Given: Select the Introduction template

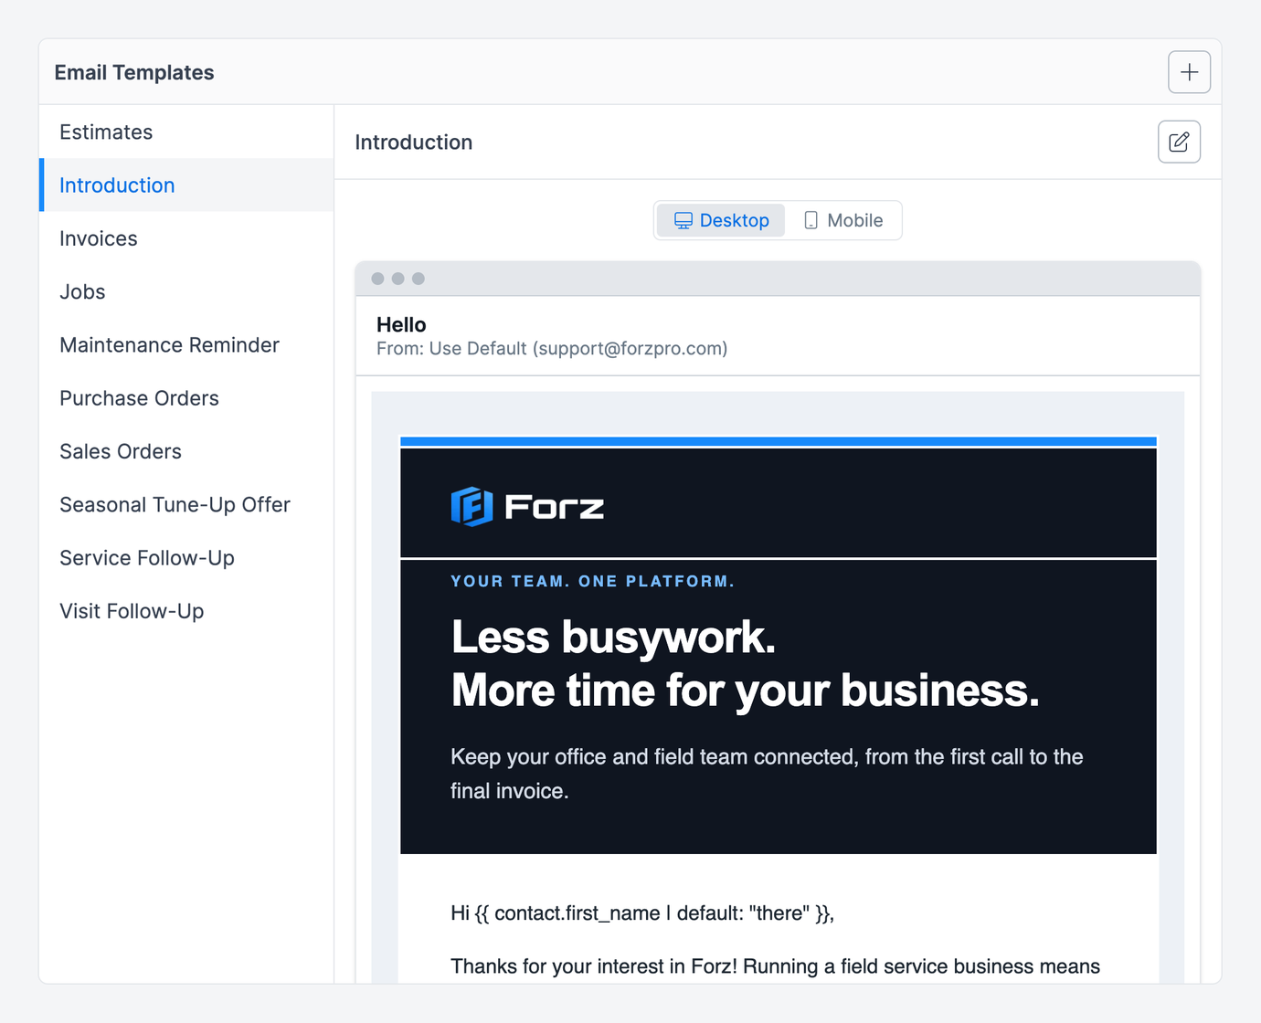Looking at the screenshot, I should click(186, 185).
